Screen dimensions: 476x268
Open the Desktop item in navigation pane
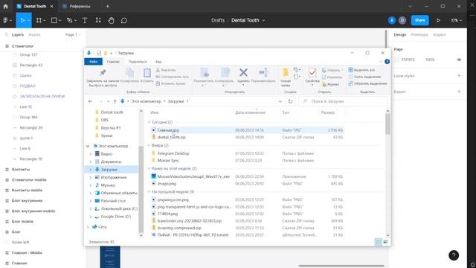coord(113,200)
